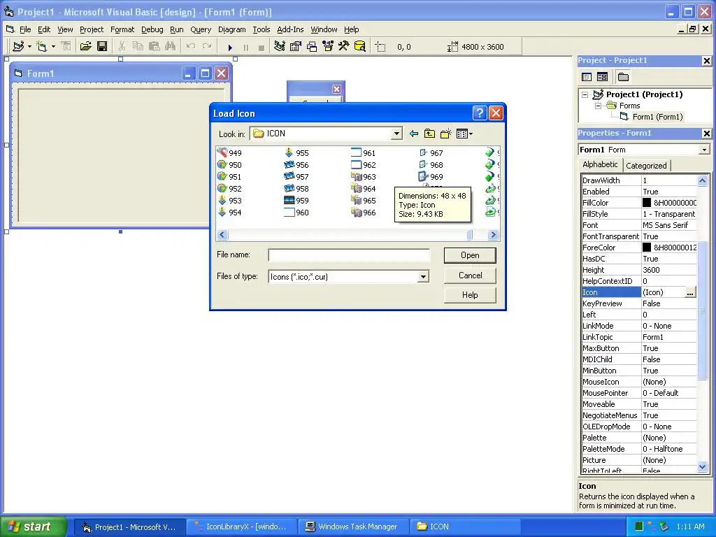Select icon file 949 in the file list
716x537 pixels.
pyautogui.click(x=229, y=153)
